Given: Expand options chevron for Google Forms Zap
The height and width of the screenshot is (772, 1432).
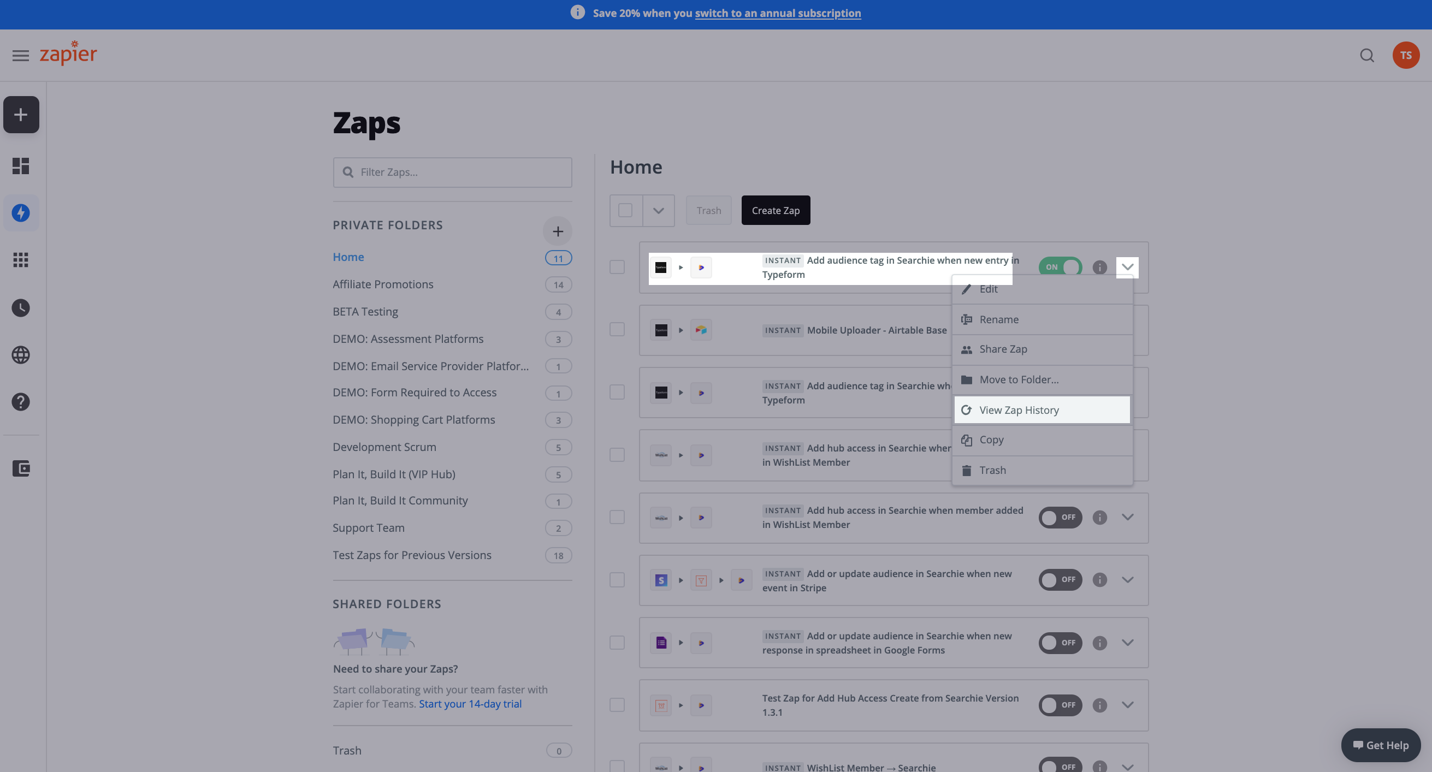Looking at the screenshot, I should coord(1127,643).
